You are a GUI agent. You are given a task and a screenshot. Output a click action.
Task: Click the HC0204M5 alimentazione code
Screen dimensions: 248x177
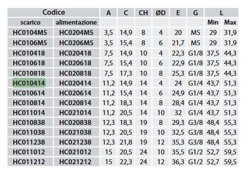[x=76, y=32]
